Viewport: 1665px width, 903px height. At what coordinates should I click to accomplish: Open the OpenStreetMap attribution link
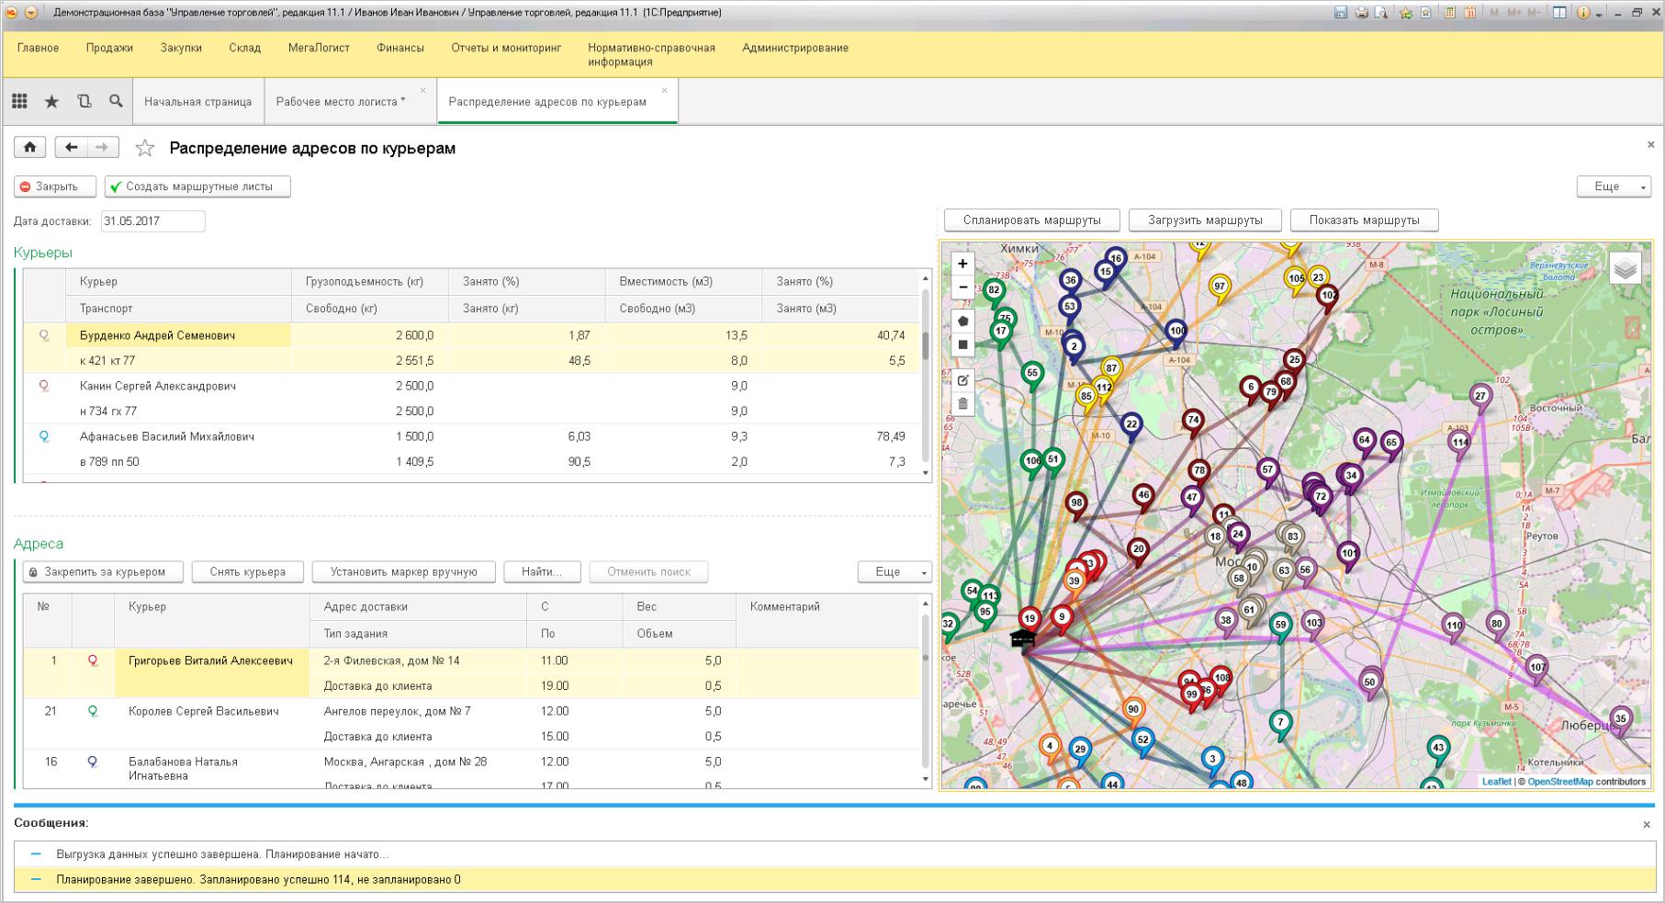pyautogui.click(x=1560, y=782)
